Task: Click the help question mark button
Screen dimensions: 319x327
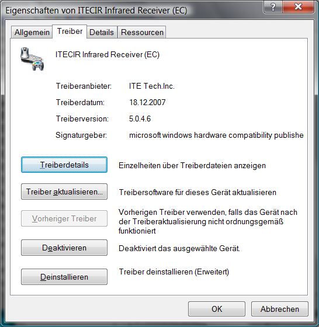Action: coord(273,7)
